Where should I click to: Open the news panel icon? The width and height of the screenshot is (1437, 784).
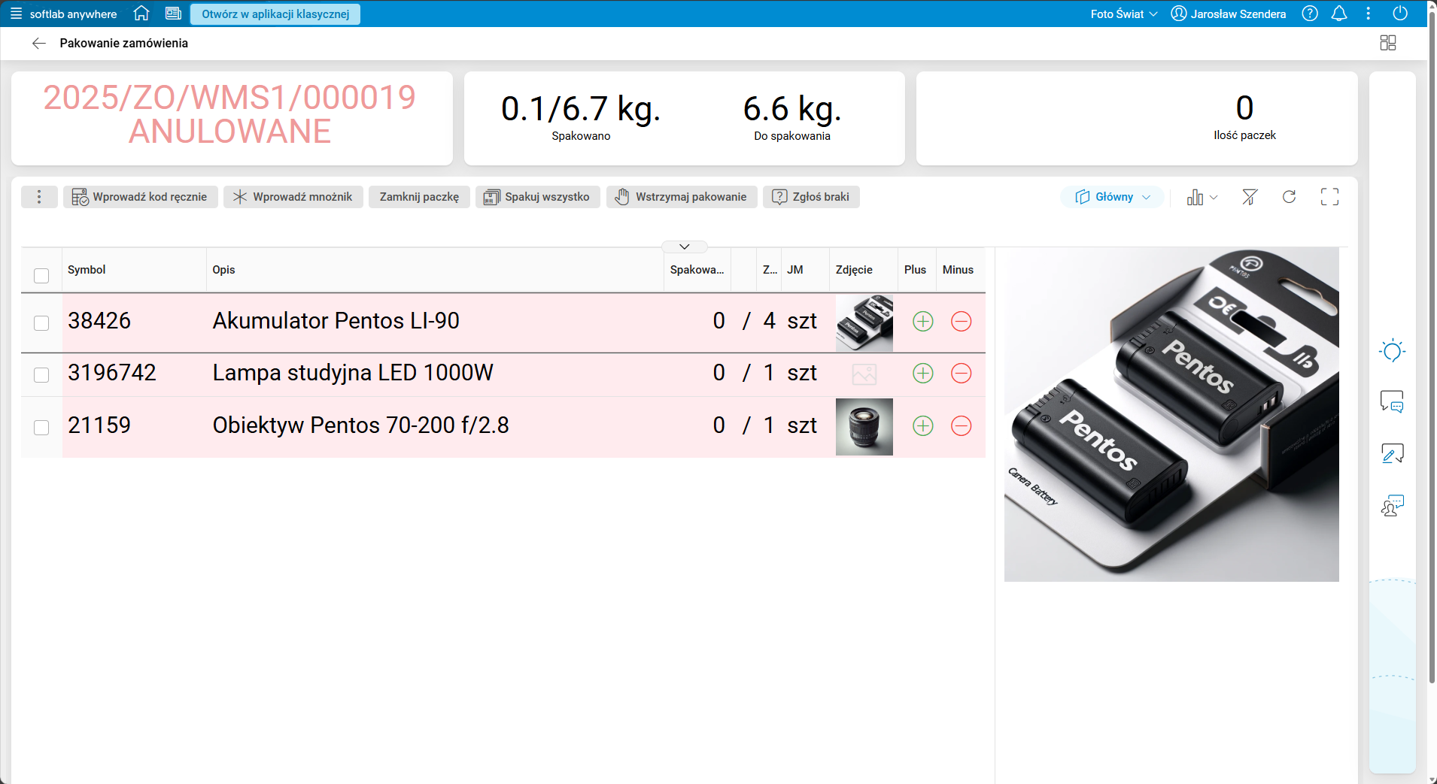point(173,14)
